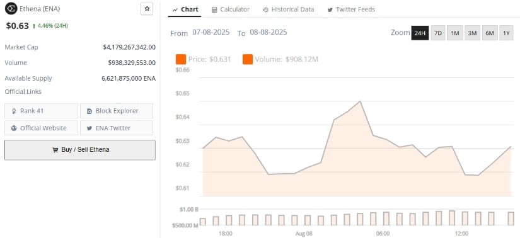This screenshot has height=238, width=520.
Task: Open the Block Explorer link
Action: pos(117,111)
